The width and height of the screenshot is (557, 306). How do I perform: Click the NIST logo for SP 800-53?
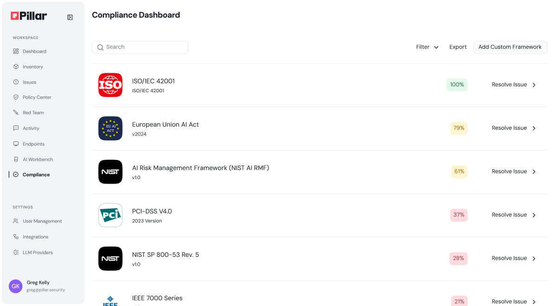[110, 259]
